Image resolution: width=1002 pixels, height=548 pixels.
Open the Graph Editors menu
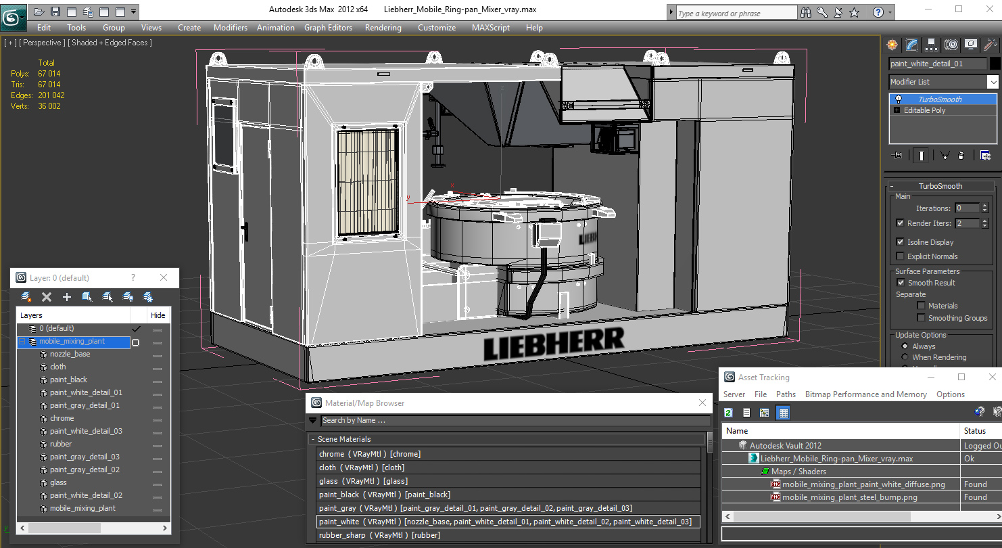[328, 28]
